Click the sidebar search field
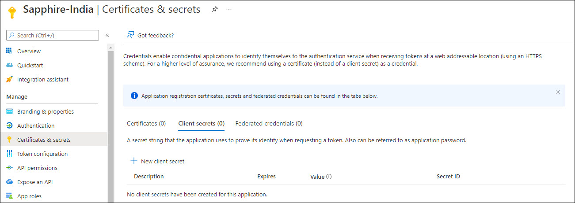 53,35
